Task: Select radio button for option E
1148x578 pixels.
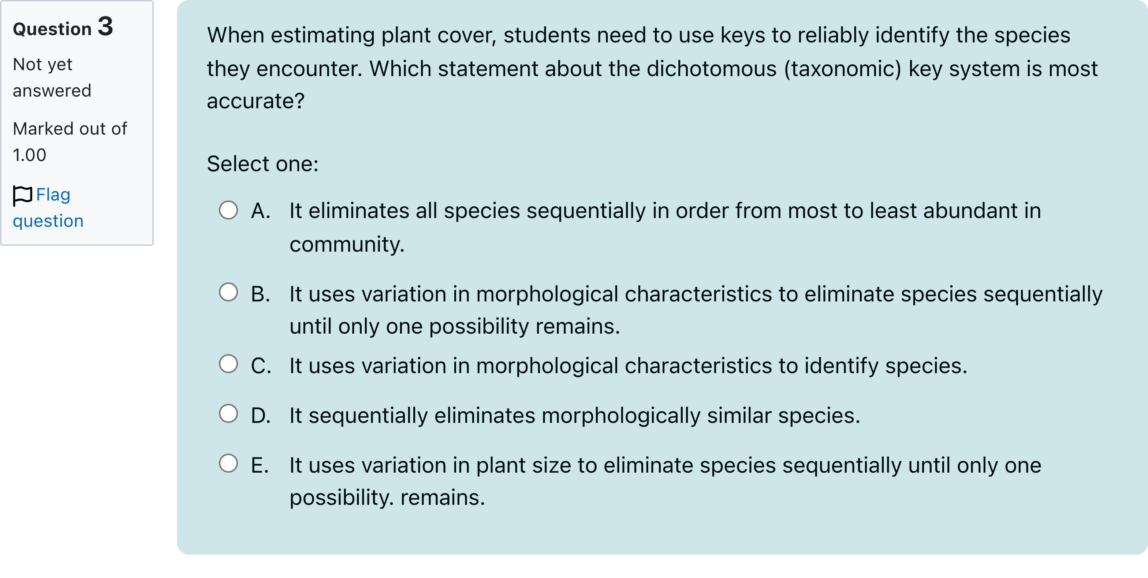Action: pyautogui.click(x=228, y=463)
